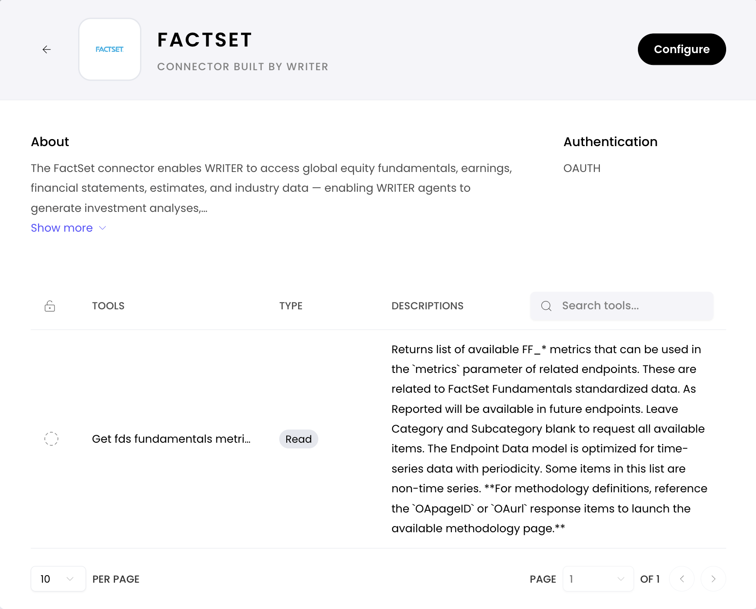Toggle the dashed circle for fundamentals tool
This screenshot has height=609, width=756.
point(51,439)
